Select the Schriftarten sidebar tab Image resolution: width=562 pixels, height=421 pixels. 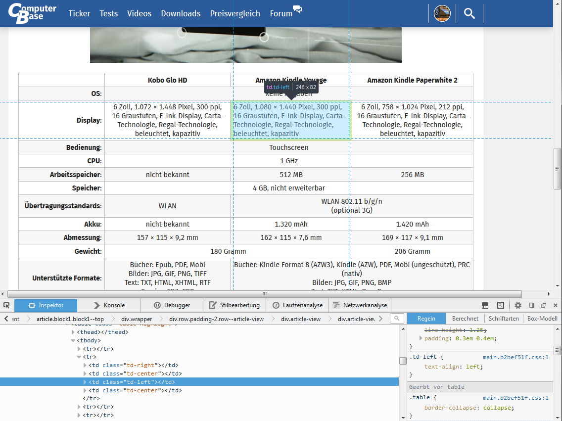click(504, 318)
